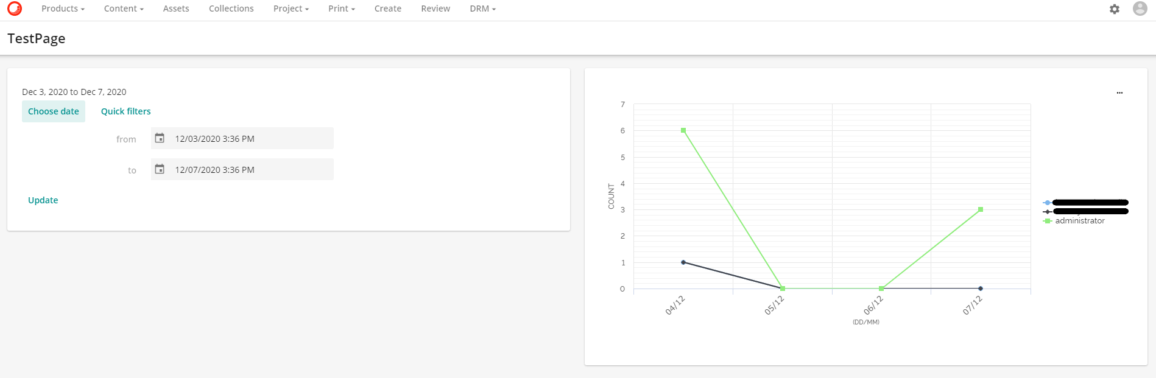This screenshot has width=1156, height=378.
Task: Click the date range text Dec 3, 2020 to Dec 7, 2020
Action: [x=74, y=92]
